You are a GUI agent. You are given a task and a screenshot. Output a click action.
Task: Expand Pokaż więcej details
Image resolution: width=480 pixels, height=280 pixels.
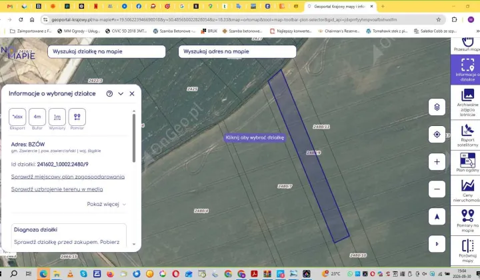point(107,204)
